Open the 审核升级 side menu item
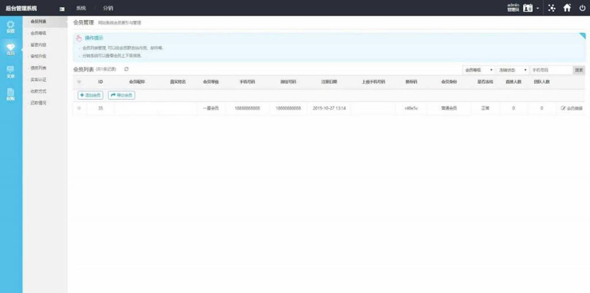The width and height of the screenshot is (590, 293). [38, 57]
